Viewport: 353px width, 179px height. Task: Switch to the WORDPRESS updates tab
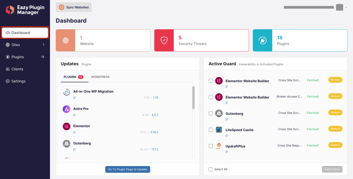coord(100,77)
